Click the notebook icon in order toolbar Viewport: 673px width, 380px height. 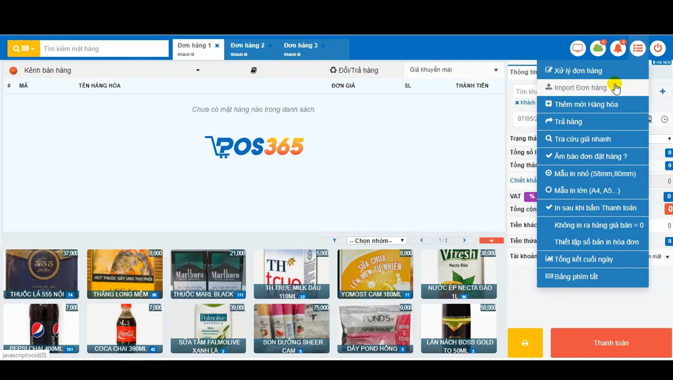pyautogui.click(x=253, y=70)
